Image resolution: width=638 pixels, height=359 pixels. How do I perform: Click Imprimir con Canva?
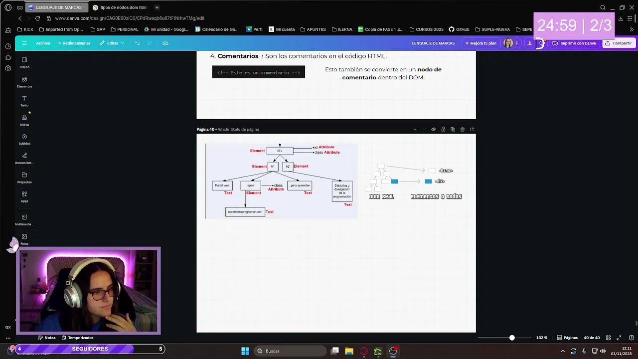click(x=574, y=43)
